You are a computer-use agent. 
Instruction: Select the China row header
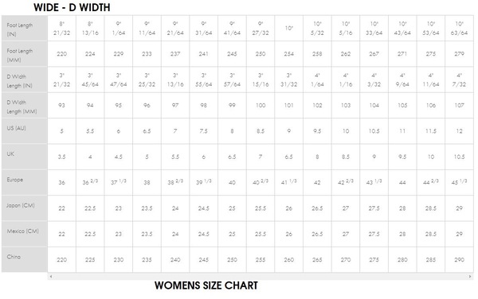25,260
